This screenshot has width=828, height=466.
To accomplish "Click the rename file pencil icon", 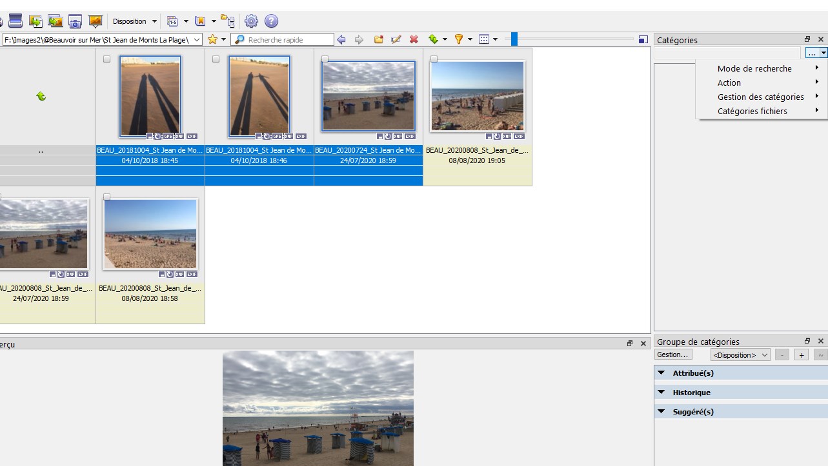I will [x=396, y=40].
